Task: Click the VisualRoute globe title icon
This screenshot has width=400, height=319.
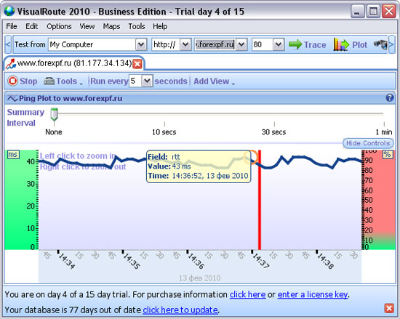Action: pyautogui.click(x=9, y=11)
